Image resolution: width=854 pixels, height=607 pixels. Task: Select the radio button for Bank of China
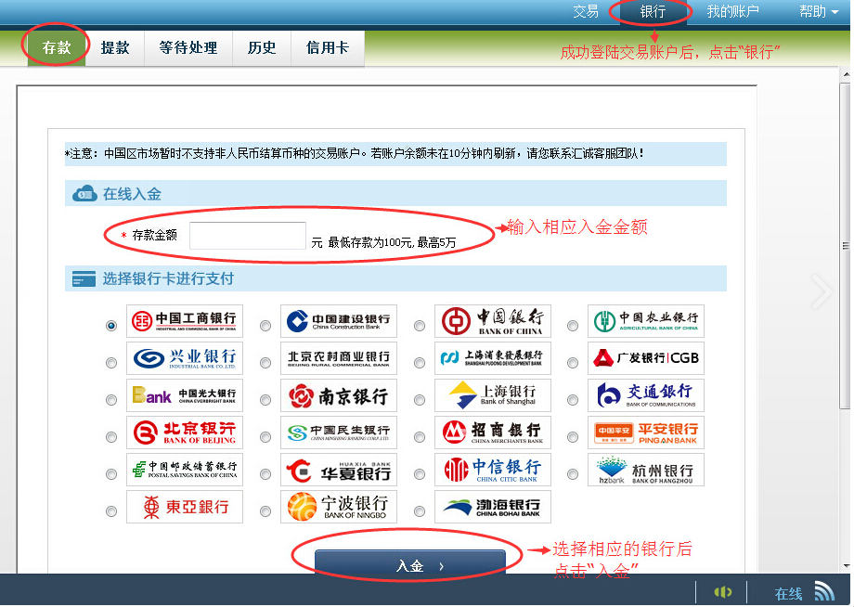point(420,326)
